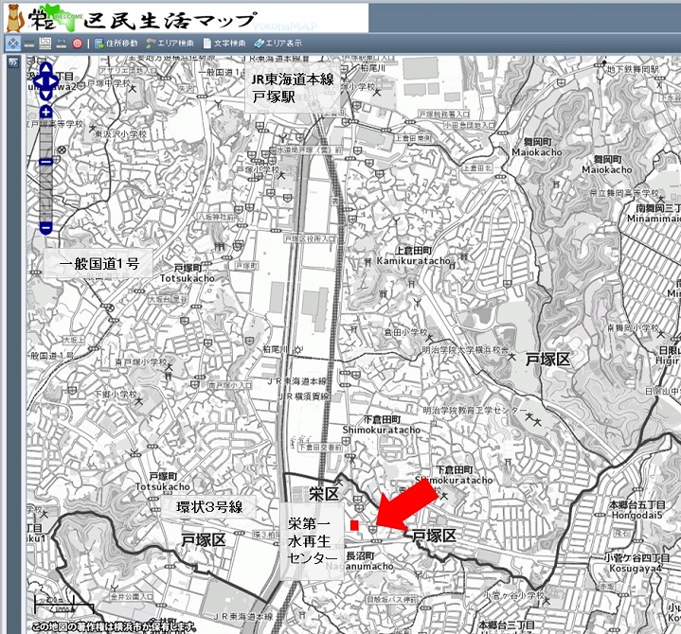Click the fourth toolbar icon beside red target
Viewport: 681px width, 634px height.
[x=62, y=44]
